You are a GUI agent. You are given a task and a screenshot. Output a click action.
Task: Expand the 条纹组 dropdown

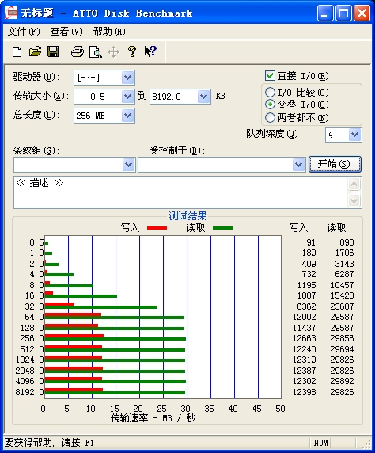[x=128, y=165]
